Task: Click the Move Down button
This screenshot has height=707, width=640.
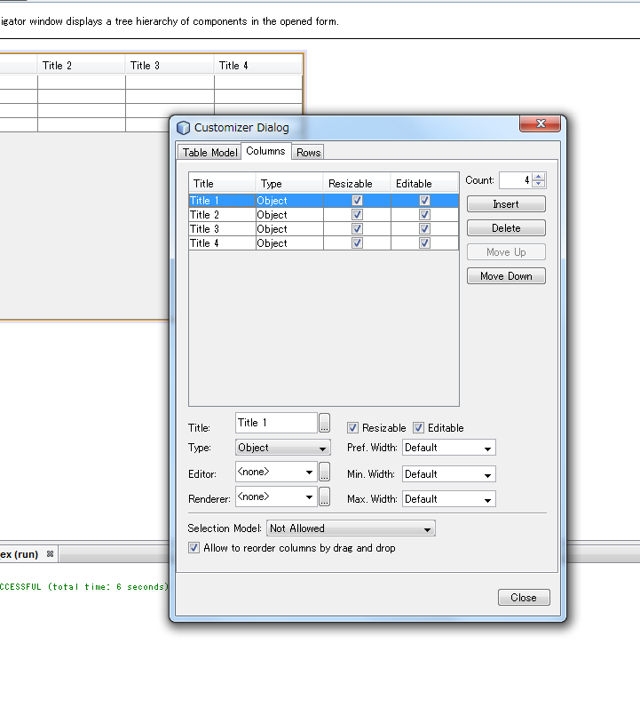Action: 506,276
